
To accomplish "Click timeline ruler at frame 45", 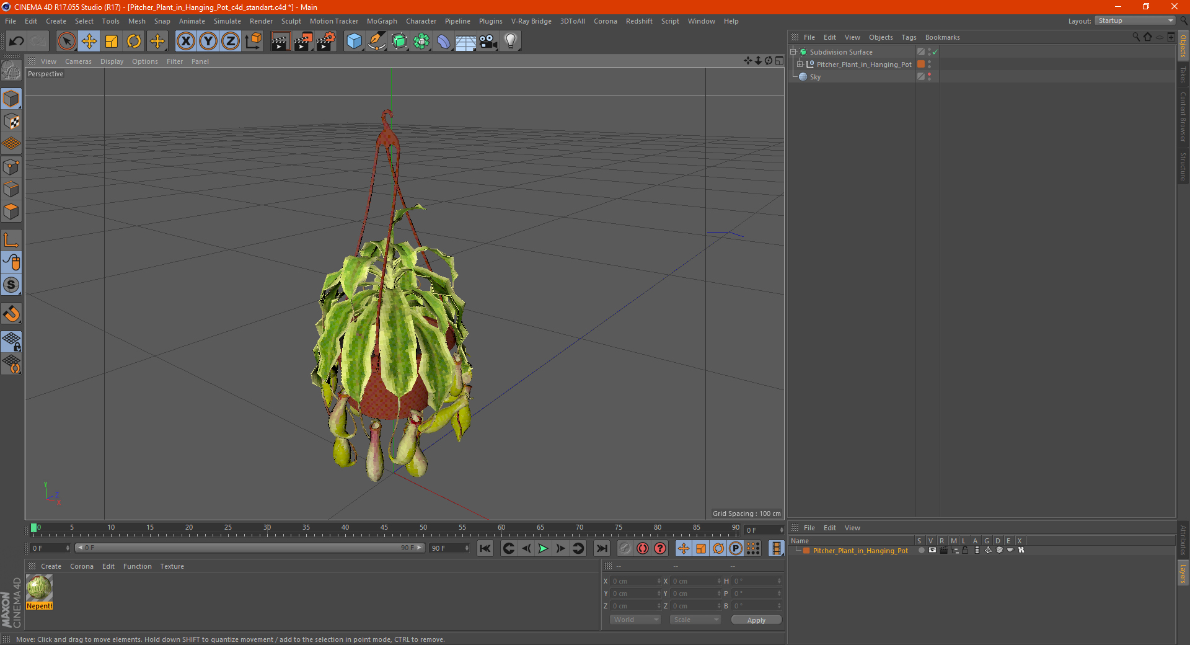I will (384, 529).
